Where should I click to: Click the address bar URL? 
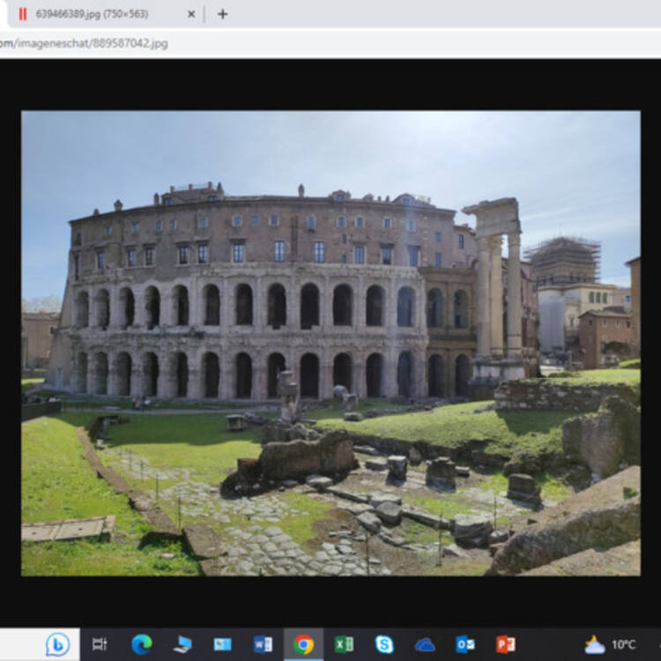point(84,43)
